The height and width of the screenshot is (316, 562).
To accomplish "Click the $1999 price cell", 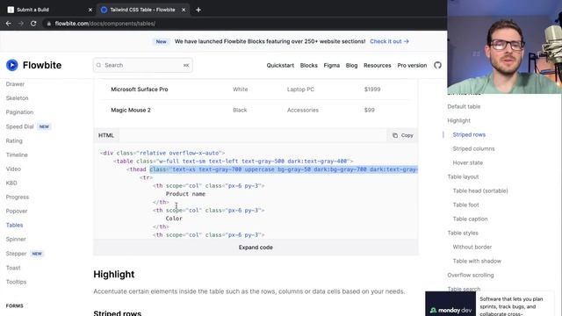I will (x=372, y=90).
